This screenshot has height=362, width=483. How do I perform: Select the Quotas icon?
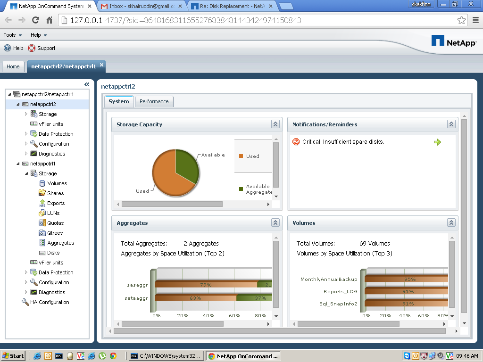(42, 223)
